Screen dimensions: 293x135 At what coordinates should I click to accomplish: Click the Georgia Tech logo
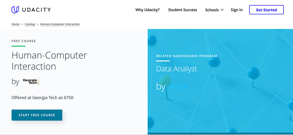point(31,81)
